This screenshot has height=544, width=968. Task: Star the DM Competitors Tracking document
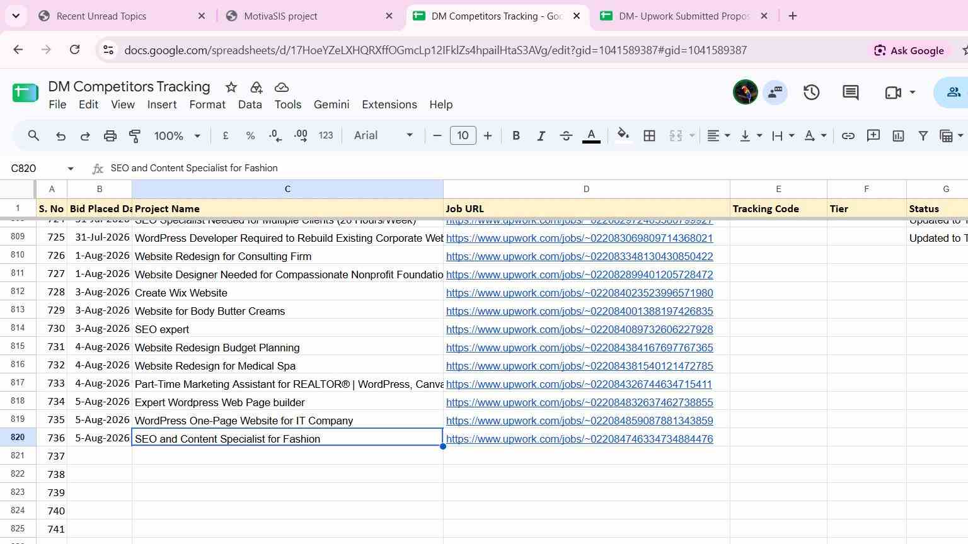click(x=231, y=88)
